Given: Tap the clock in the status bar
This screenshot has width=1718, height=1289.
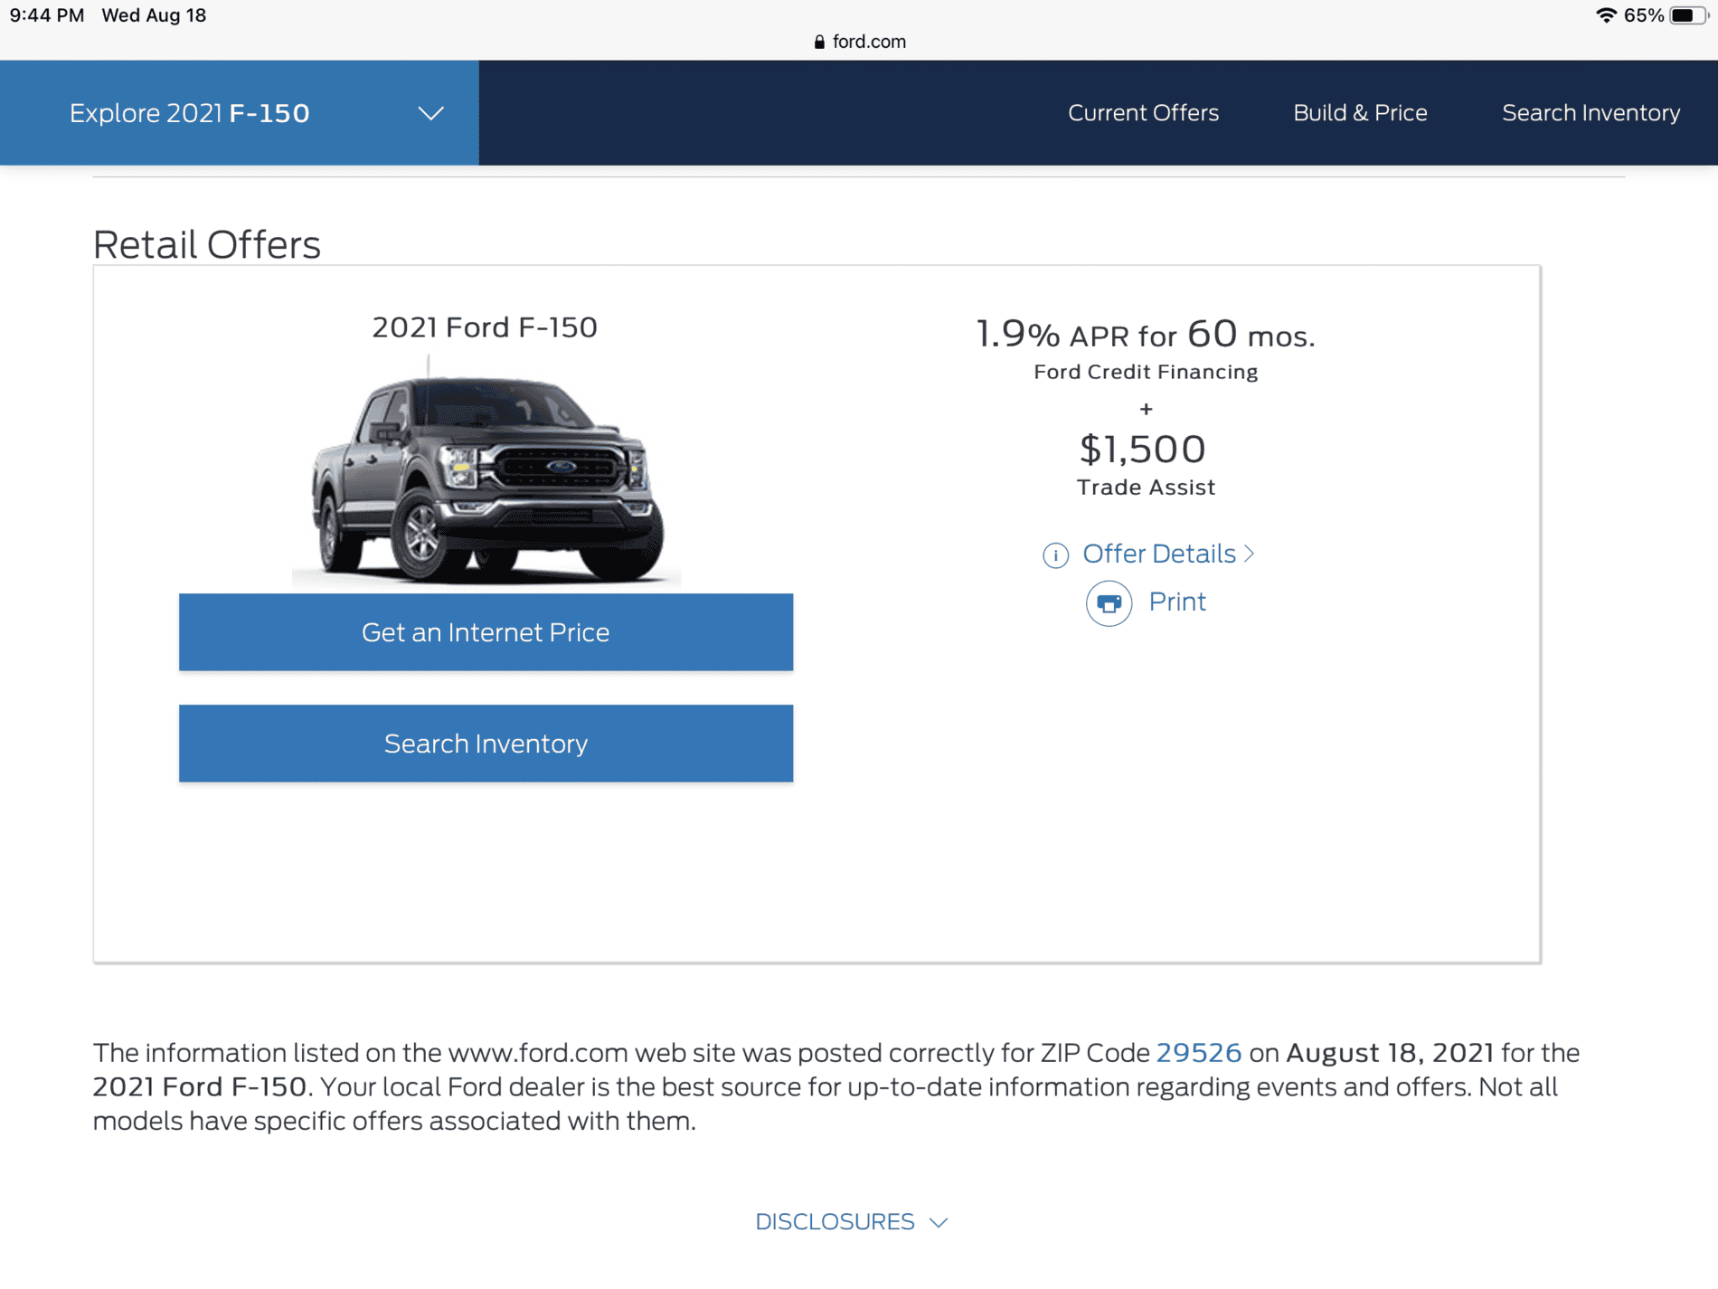Looking at the screenshot, I should [47, 15].
